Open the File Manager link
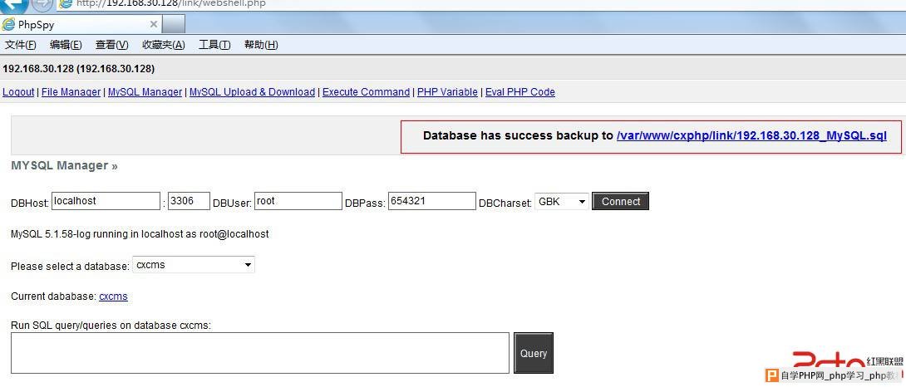 [x=71, y=92]
